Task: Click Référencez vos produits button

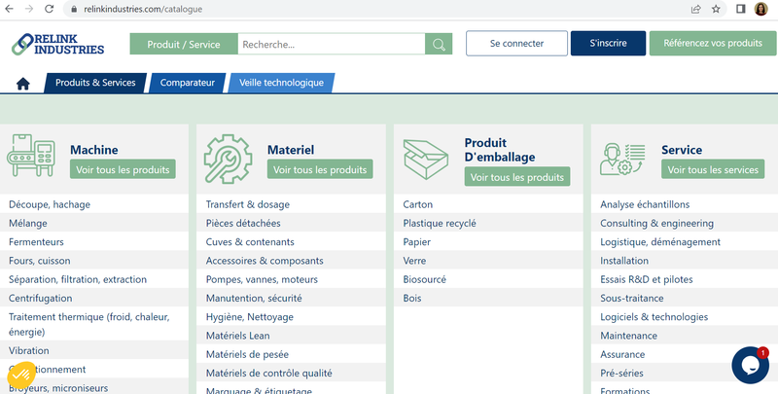Action: [x=713, y=43]
